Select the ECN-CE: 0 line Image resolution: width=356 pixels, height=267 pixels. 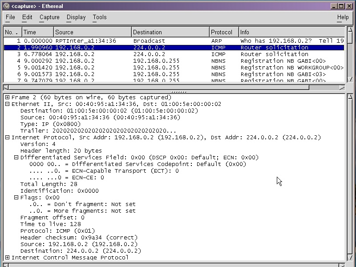(67, 178)
